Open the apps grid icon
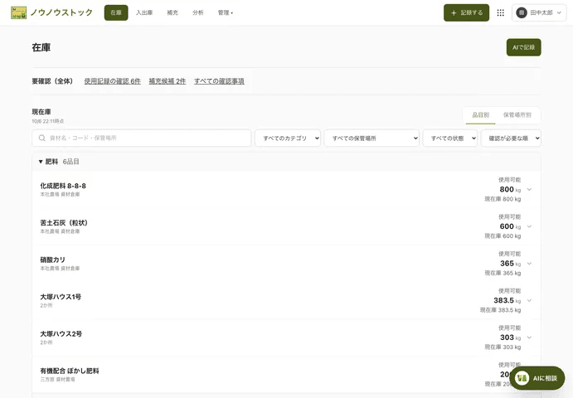 coord(500,12)
